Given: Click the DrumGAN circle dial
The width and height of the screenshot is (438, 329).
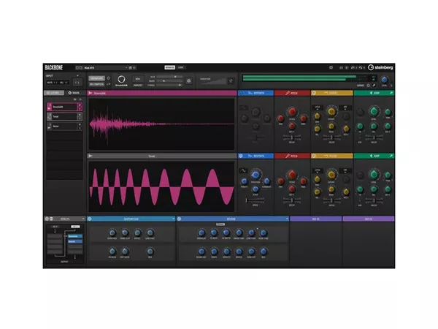Looking at the screenshot, I should [121, 79].
